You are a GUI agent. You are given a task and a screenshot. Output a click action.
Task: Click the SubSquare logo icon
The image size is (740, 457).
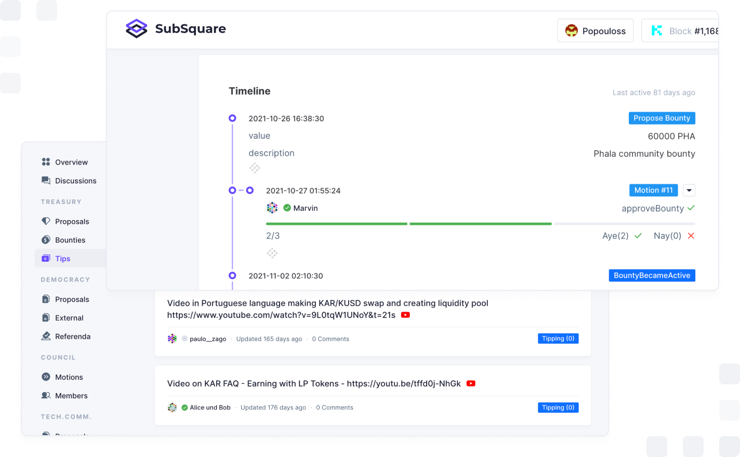click(137, 29)
